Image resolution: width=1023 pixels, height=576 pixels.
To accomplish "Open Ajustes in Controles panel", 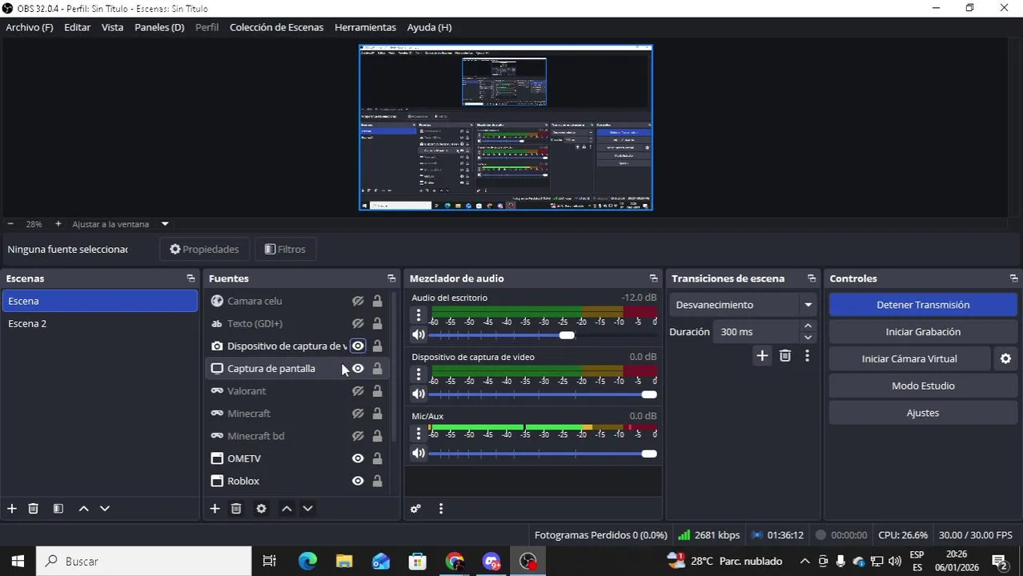I will click(x=923, y=414).
